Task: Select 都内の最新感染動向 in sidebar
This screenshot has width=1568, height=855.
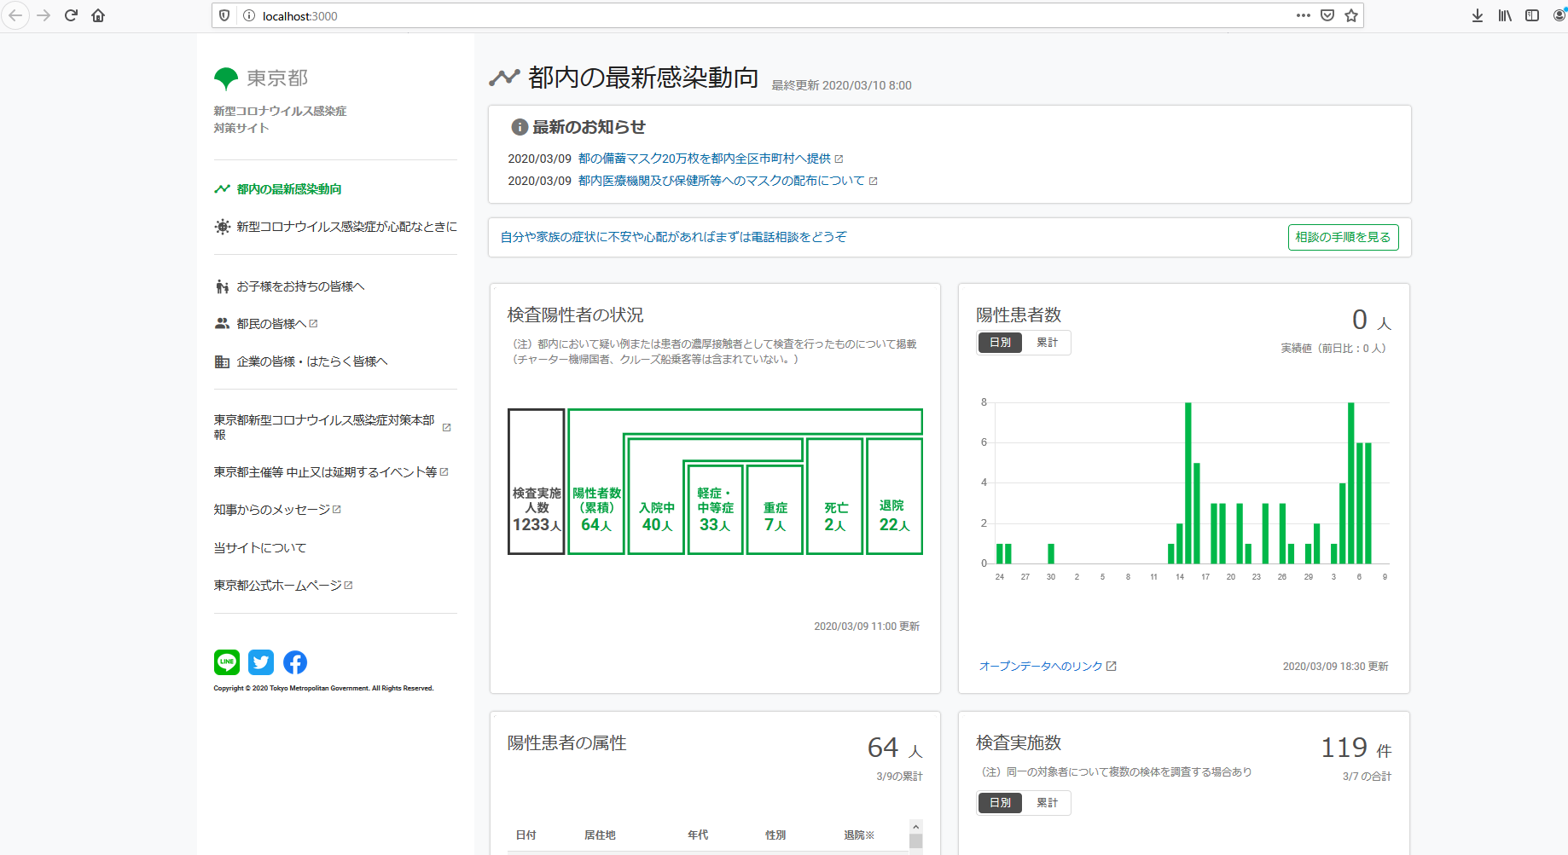Action: coord(288,189)
